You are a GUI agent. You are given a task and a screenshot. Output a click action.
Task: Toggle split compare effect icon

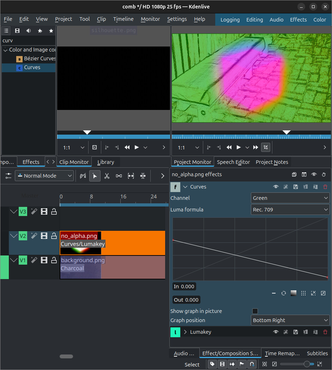coord(304,175)
